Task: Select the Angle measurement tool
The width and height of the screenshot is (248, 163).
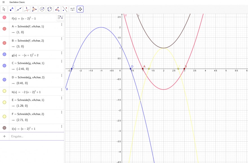Action: tap(57, 9)
